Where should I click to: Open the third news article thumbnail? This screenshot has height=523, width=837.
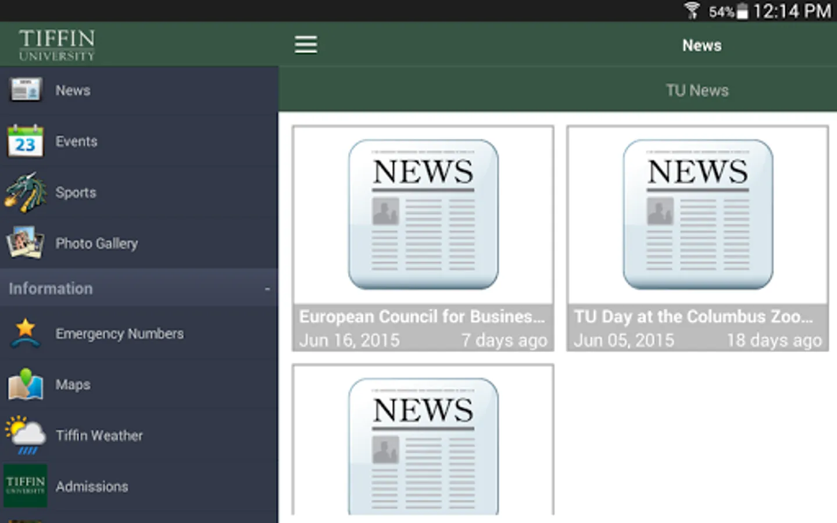(x=423, y=445)
